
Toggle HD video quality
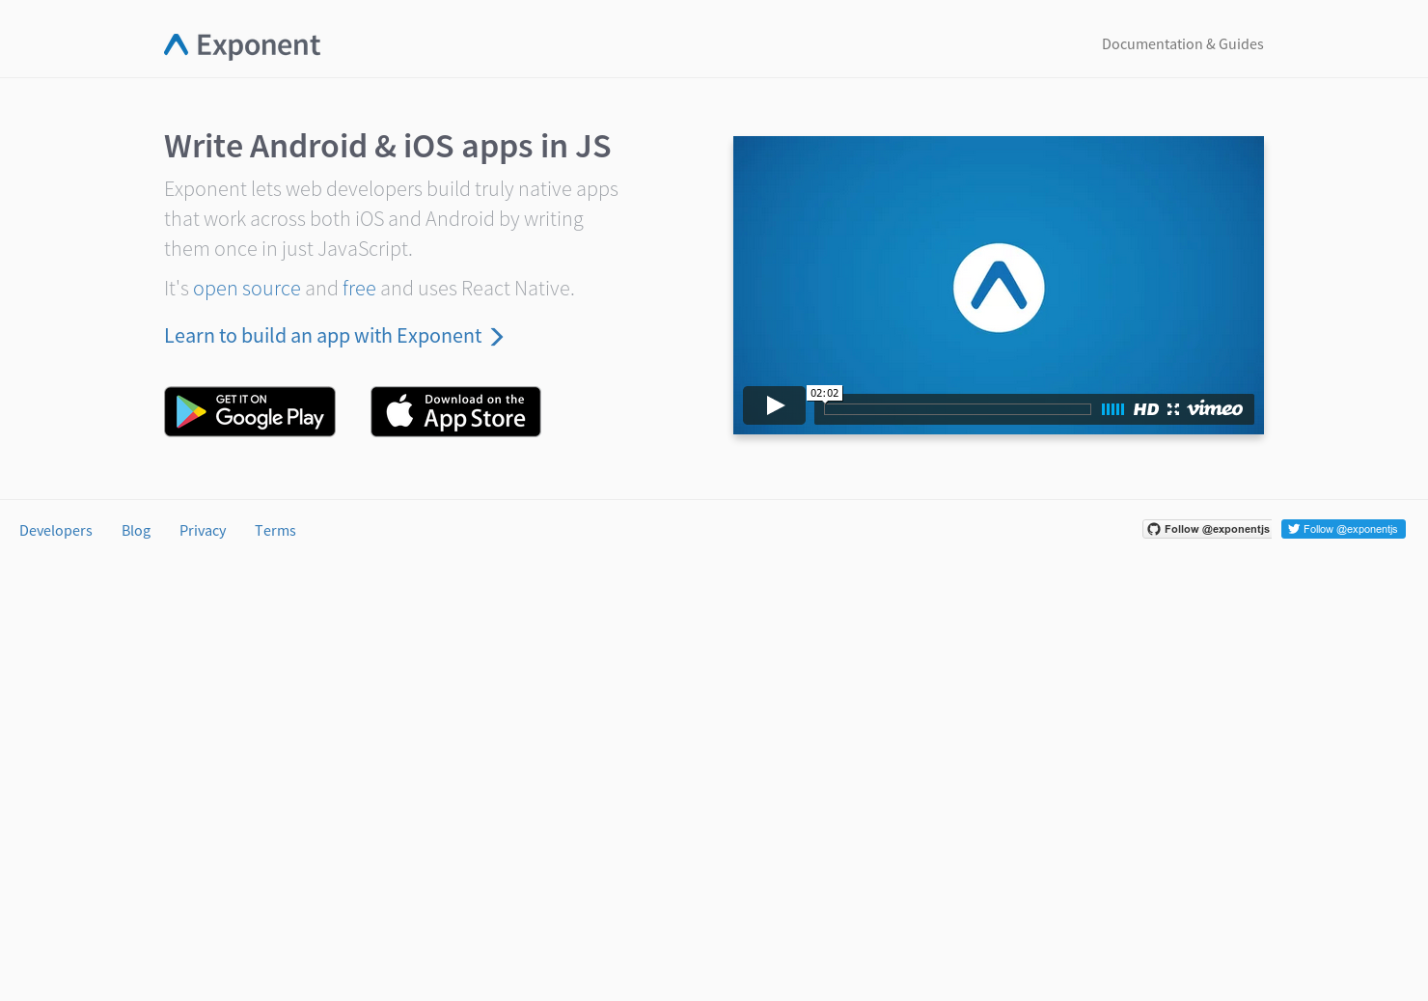(x=1146, y=409)
